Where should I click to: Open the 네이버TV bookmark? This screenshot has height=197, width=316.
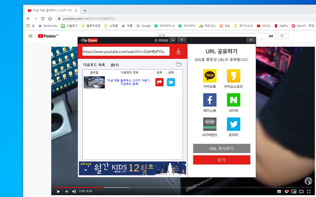tap(187, 26)
